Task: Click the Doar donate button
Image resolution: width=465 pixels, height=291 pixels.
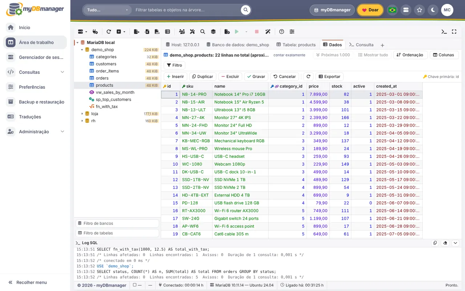Action: point(370,10)
